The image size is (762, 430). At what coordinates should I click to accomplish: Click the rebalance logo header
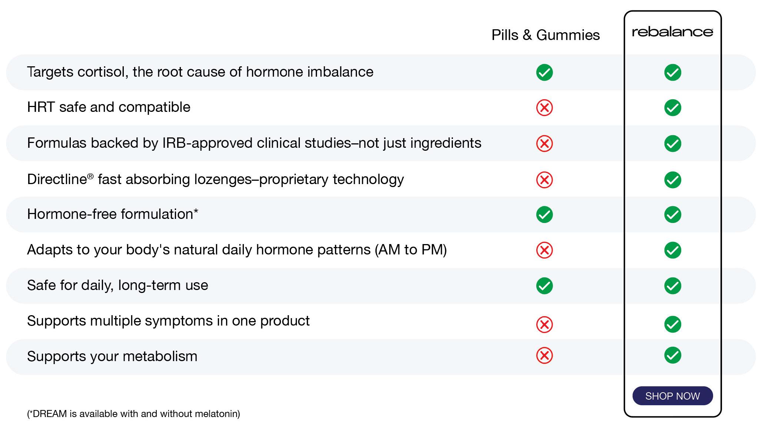(672, 32)
